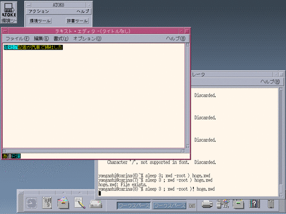Launch the File Manager drawer icon in front panel

(63, 203)
